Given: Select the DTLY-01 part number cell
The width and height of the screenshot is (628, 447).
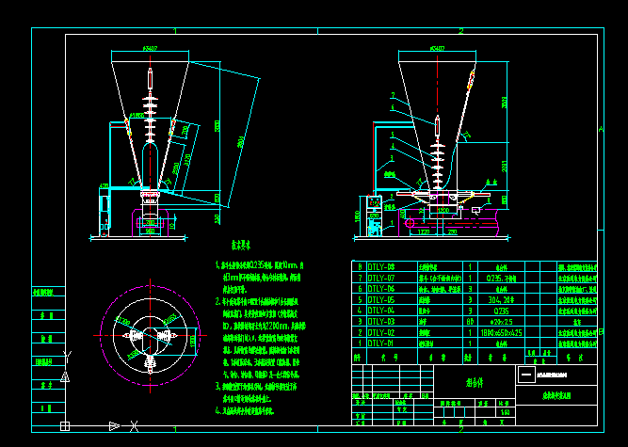Looking at the screenshot, I should pos(380,343).
